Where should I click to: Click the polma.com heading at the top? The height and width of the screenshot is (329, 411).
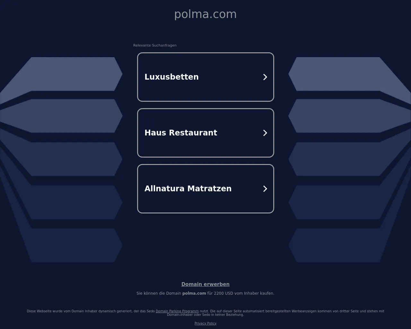coord(205,14)
